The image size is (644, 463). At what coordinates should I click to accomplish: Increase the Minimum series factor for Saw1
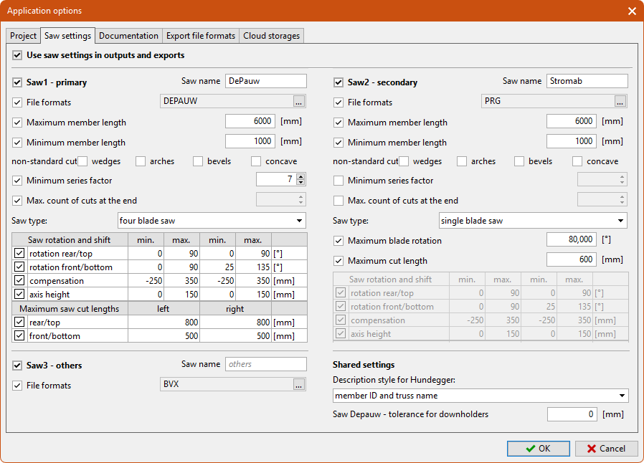300,177
